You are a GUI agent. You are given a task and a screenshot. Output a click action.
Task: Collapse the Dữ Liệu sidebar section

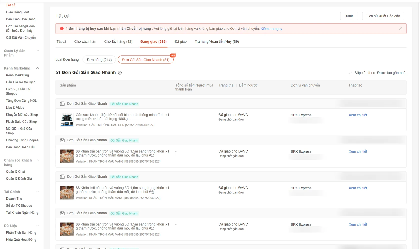pyautogui.click(x=38, y=226)
